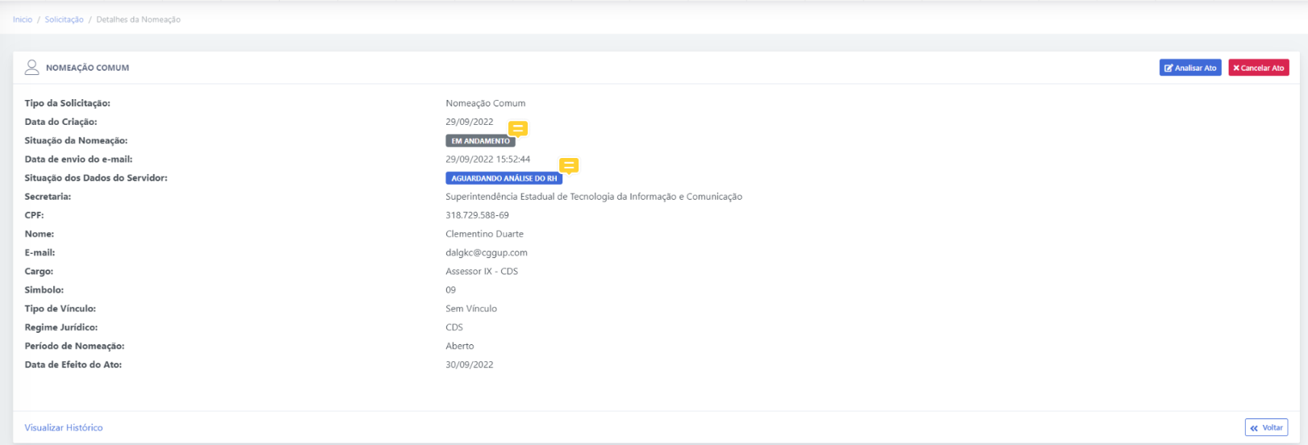Screen dimensions: 1308x445
Task: Click the Data do Criação label
Action: click(61, 122)
